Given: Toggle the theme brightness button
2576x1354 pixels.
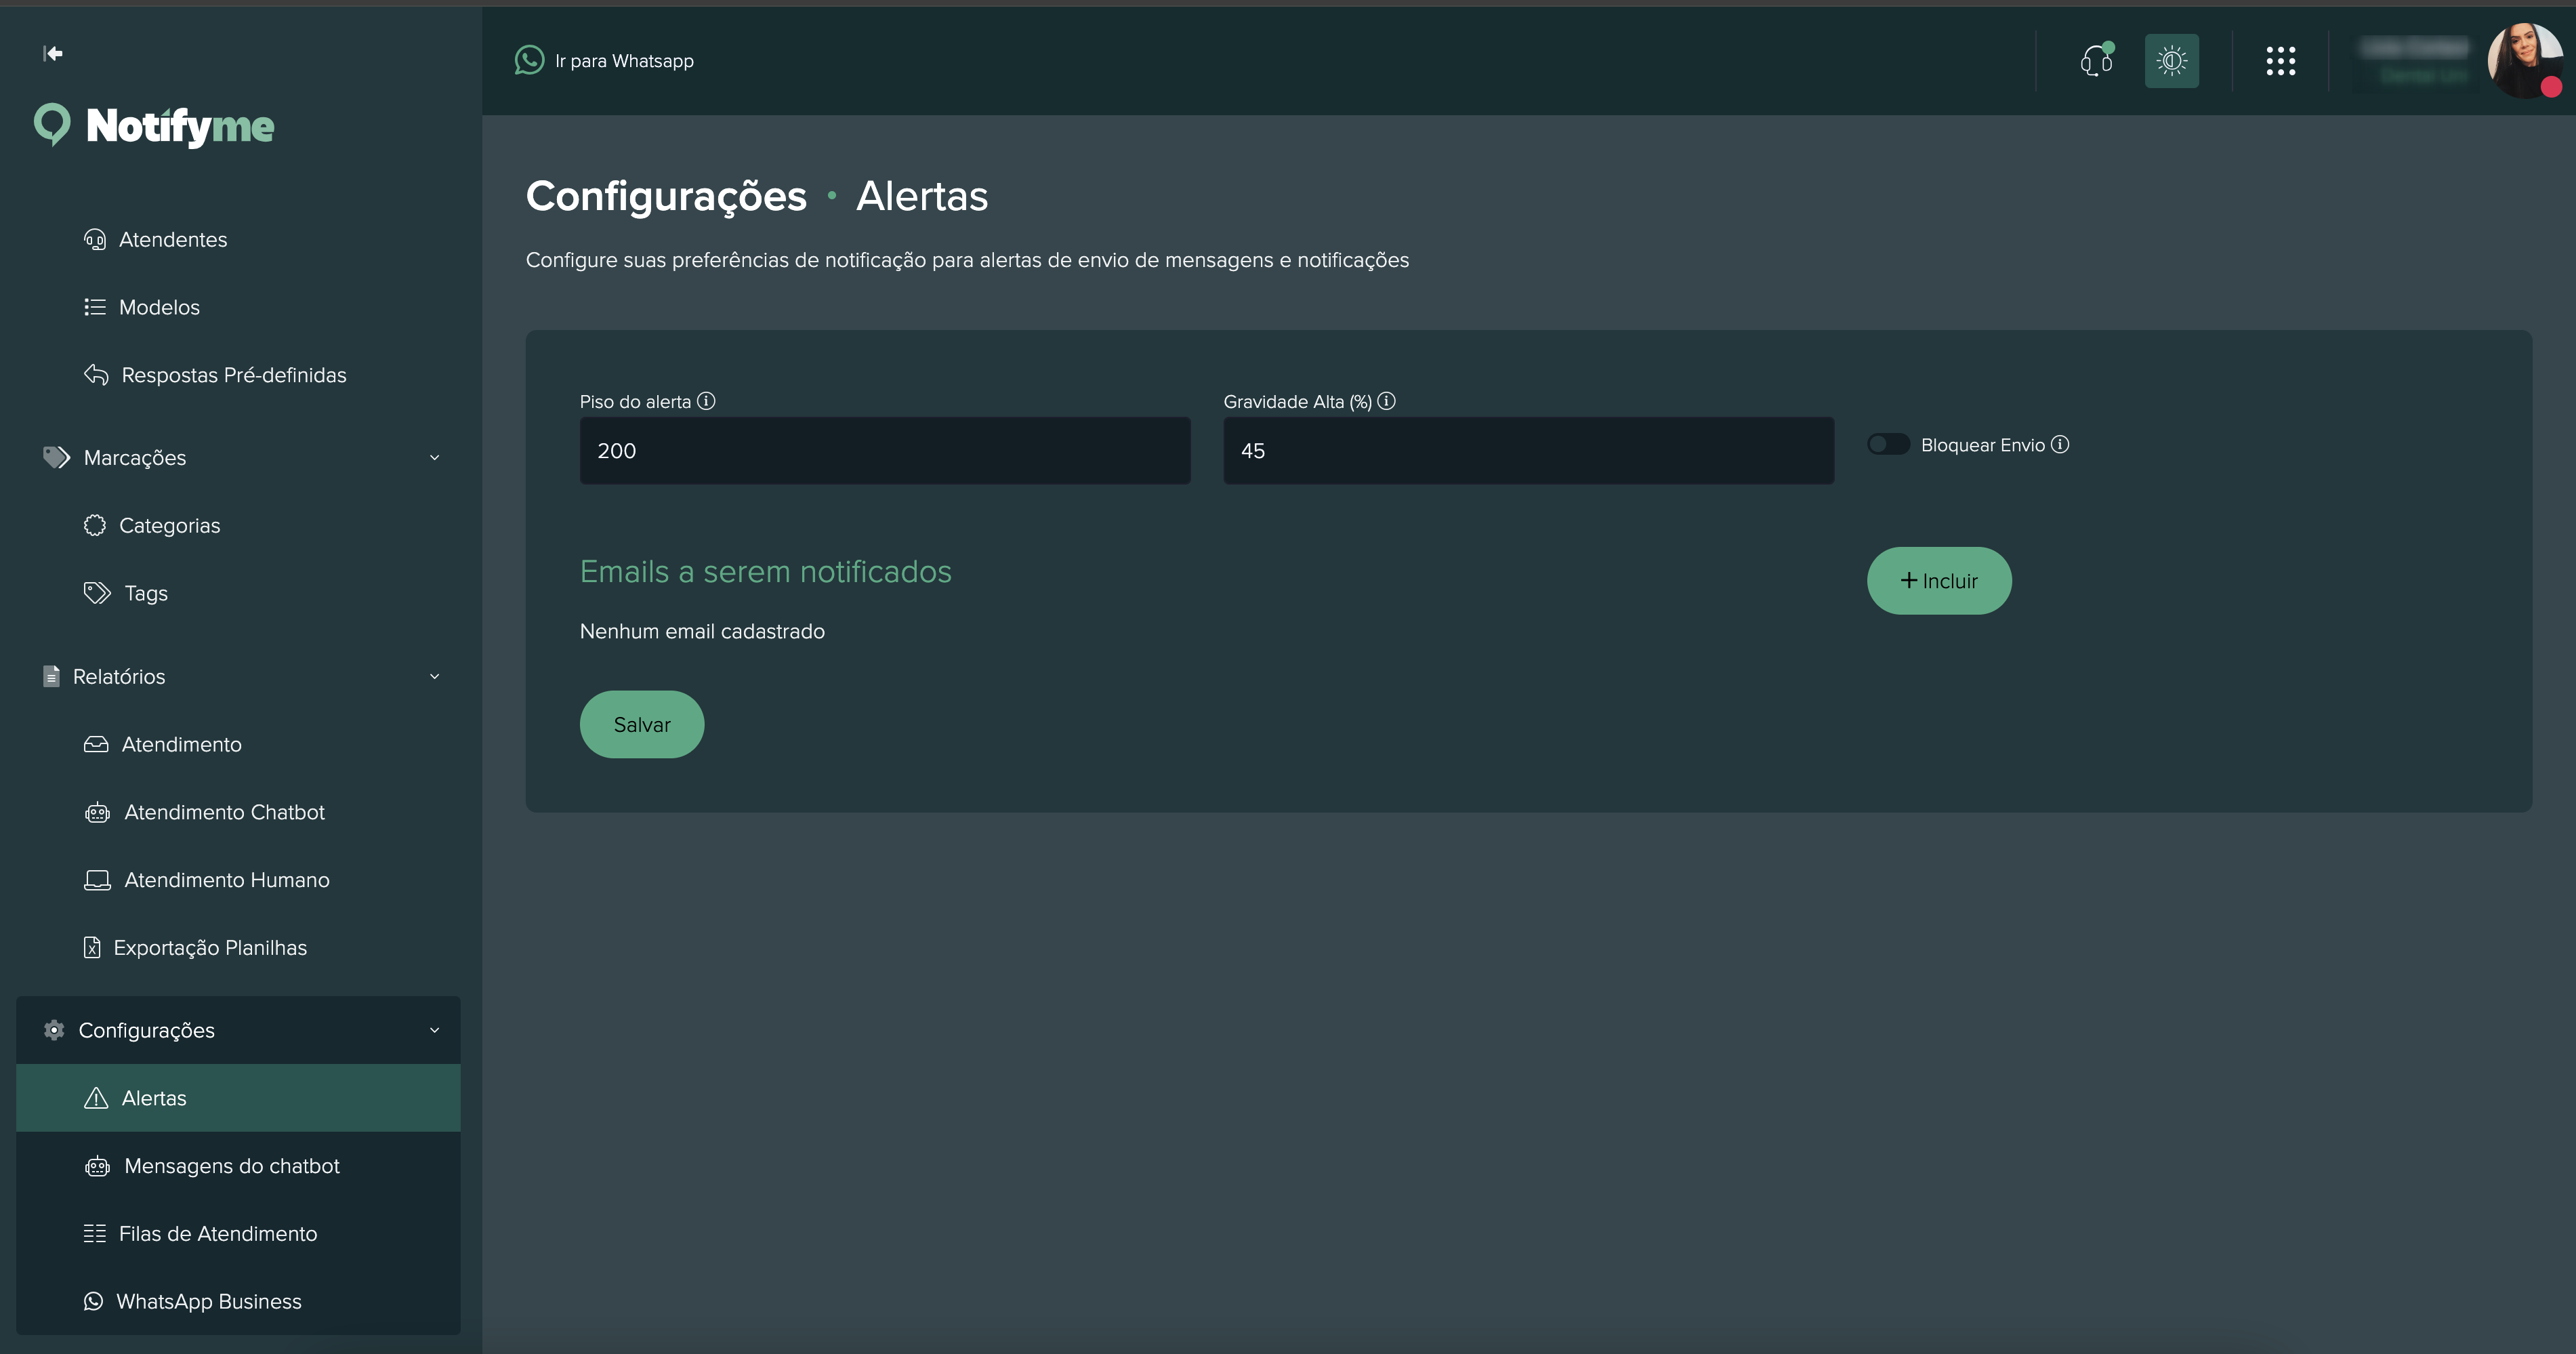Looking at the screenshot, I should [2171, 60].
